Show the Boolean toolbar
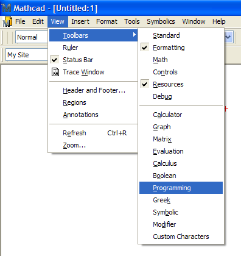The width and height of the screenshot is (241, 256). (181, 176)
